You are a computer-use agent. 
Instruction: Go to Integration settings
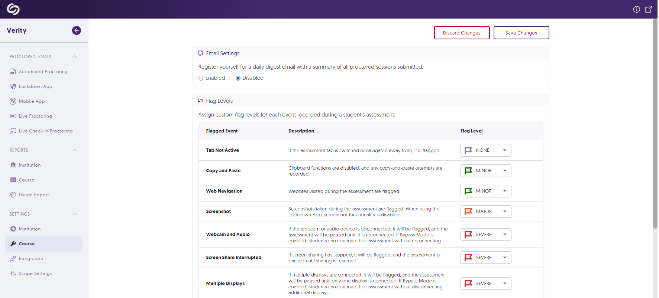pyautogui.click(x=31, y=259)
